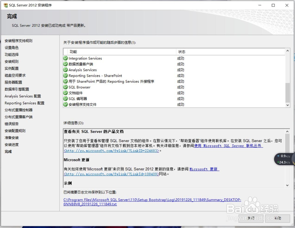Select the 完成 step in sidebar
The height and width of the screenshot is (228, 295).
click(x=8, y=152)
